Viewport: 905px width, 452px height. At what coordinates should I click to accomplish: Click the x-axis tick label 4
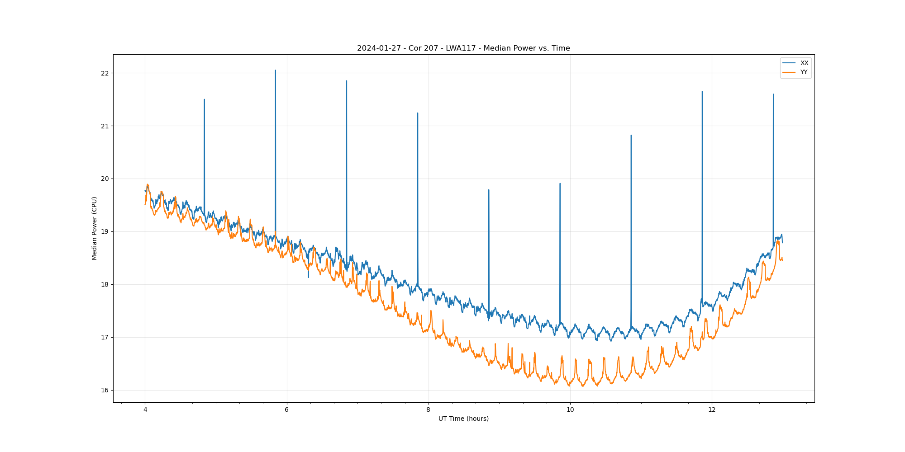pyautogui.click(x=145, y=410)
